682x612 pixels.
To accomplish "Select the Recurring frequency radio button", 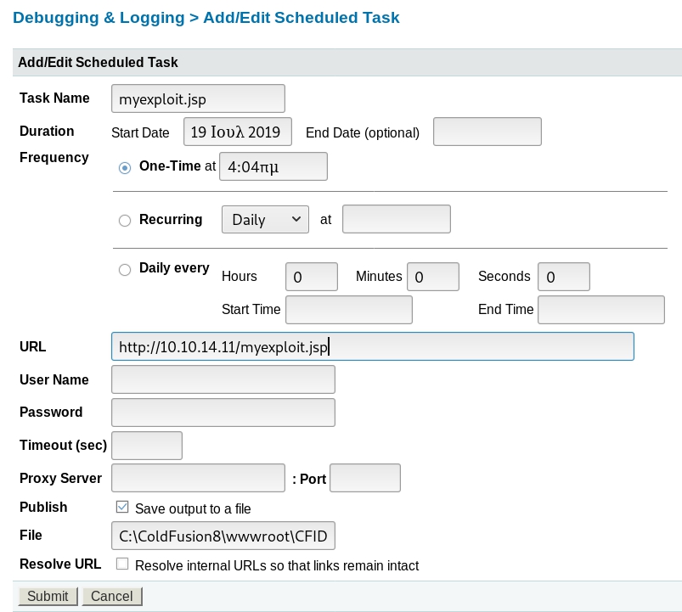I will [125, 221].
